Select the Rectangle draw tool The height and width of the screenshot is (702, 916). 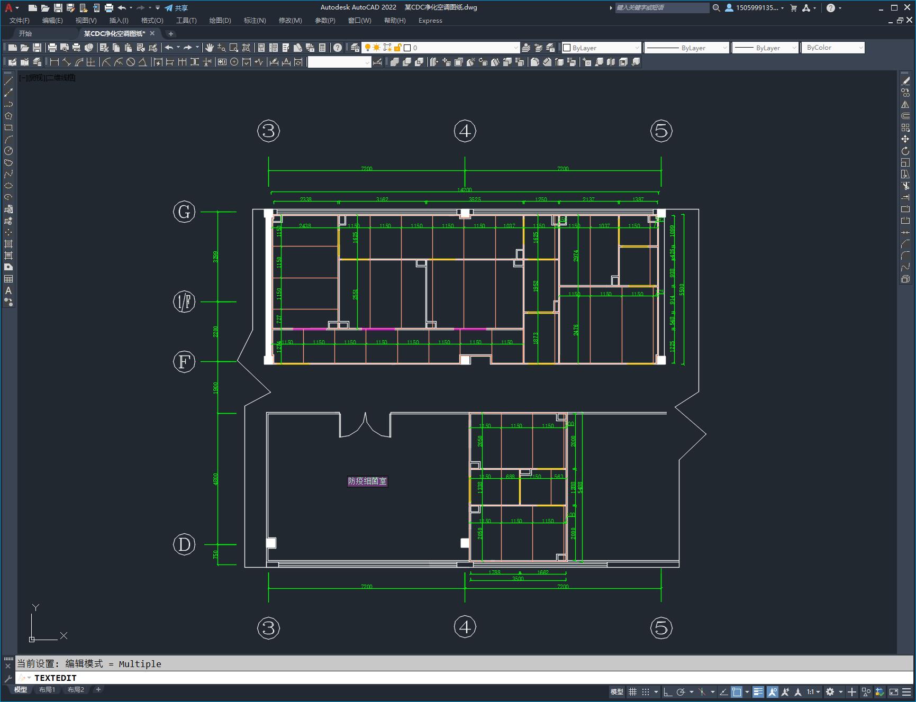coord(8,127)
